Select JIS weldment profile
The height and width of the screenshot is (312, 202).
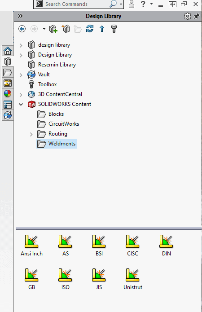coord(99,279)
